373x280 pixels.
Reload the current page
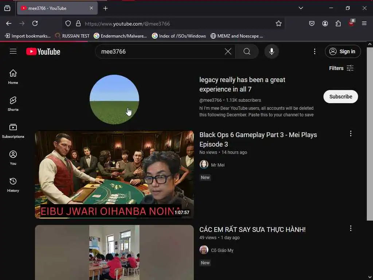click(x=35, y=23)
